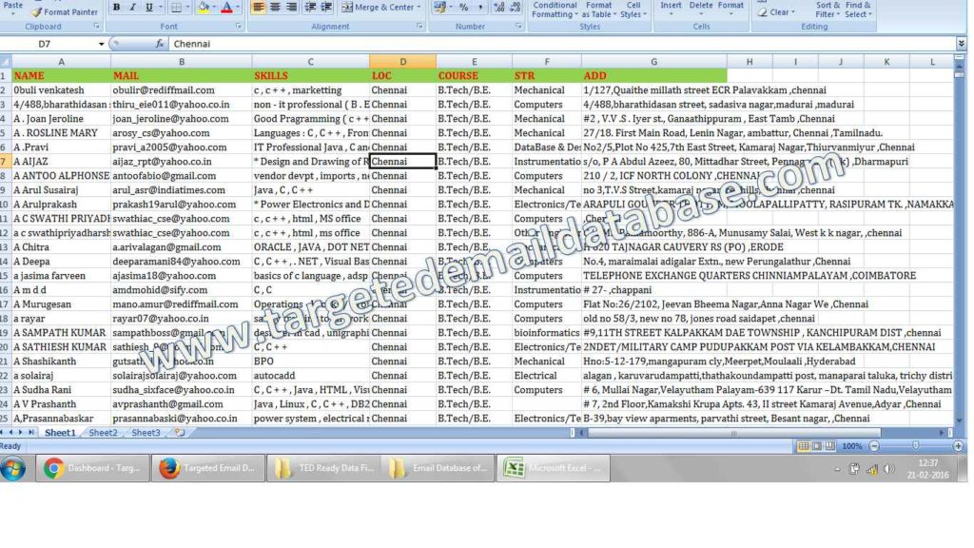Click the Increase Indent icon
Viewport: 974px width, 548px height.
tap(326, 8)
